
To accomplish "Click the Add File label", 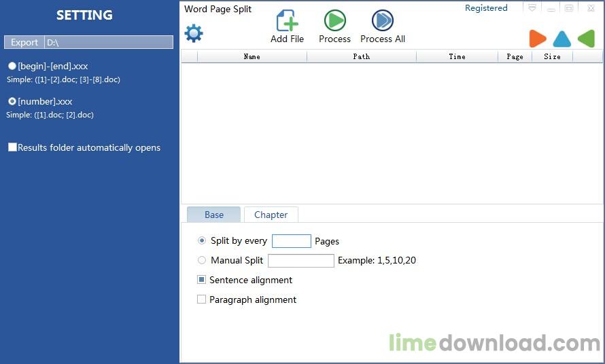I will tap(287, 39).
